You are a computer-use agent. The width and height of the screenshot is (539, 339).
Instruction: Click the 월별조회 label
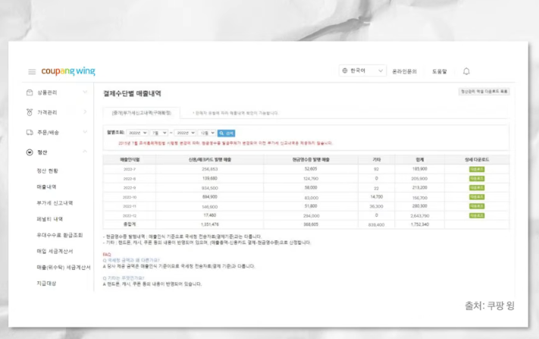(115, 133)
